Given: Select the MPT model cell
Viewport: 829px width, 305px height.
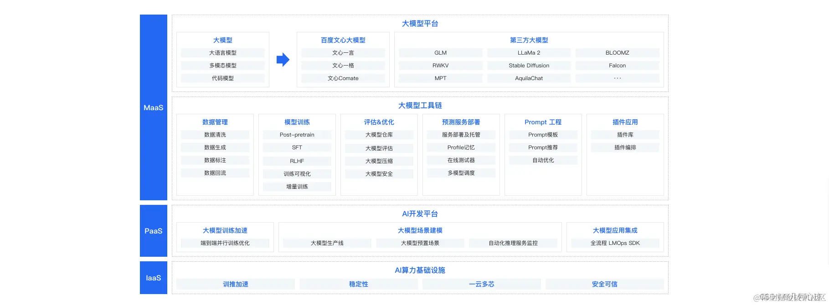Looking at the screenshot, I should click(441, 78).
